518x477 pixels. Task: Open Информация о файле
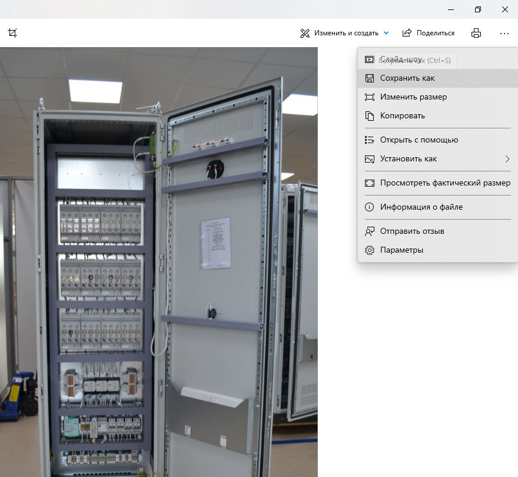[x=438, y=207]
